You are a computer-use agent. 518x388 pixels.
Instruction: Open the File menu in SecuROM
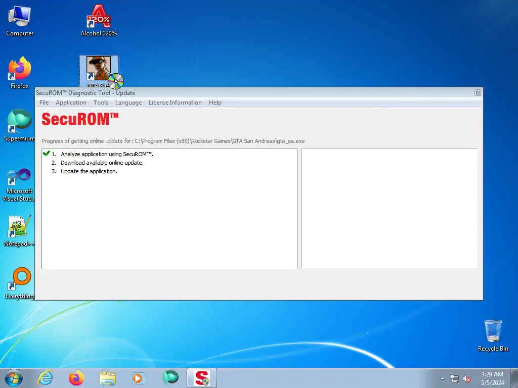[44, 103]
